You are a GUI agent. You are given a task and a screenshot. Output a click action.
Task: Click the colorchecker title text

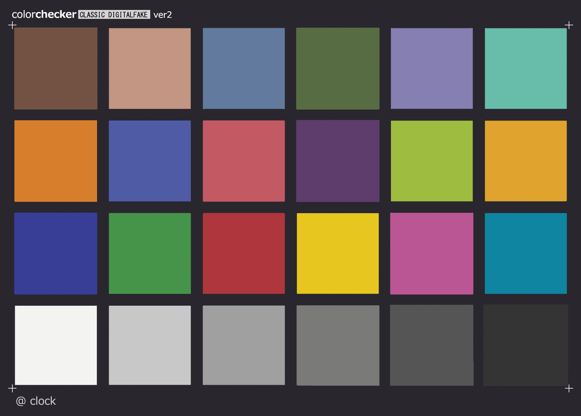(44, 15)
